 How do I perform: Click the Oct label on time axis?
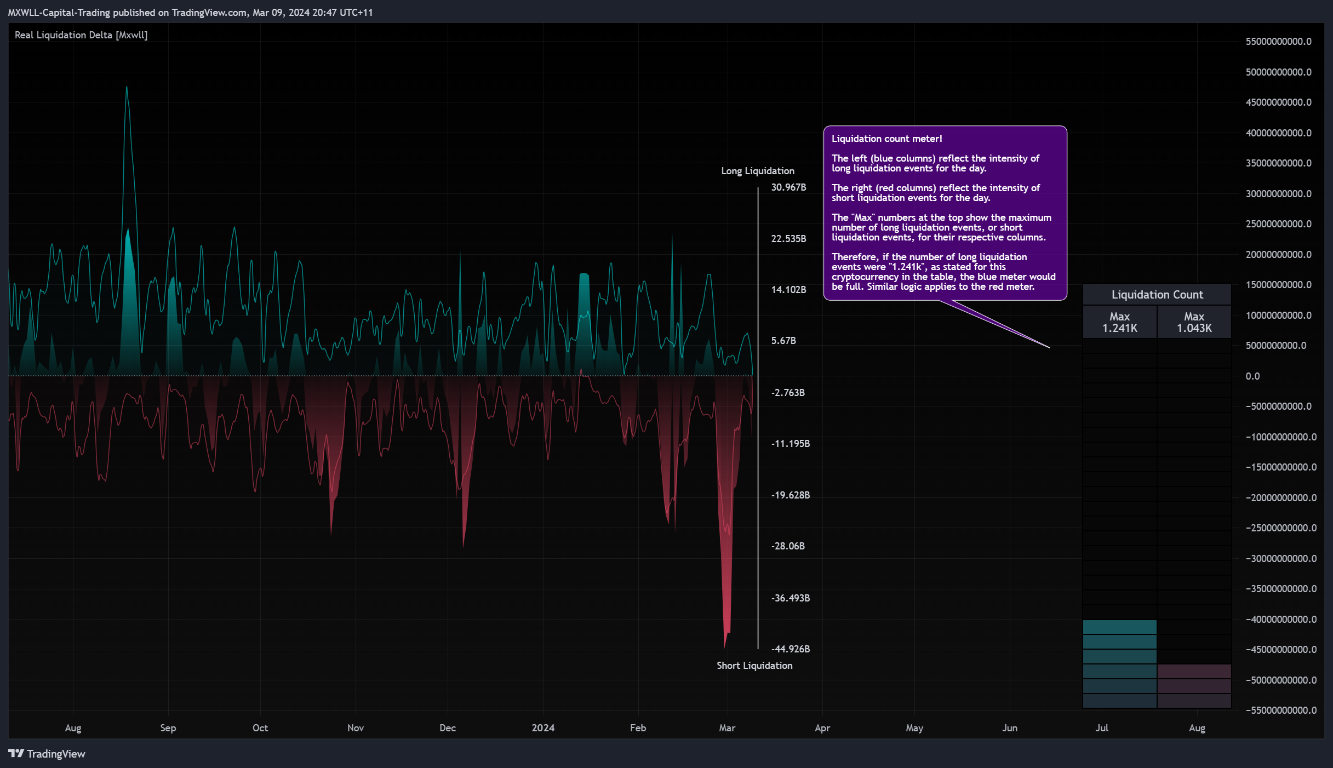pyautogui.click(x=260, y=728)
